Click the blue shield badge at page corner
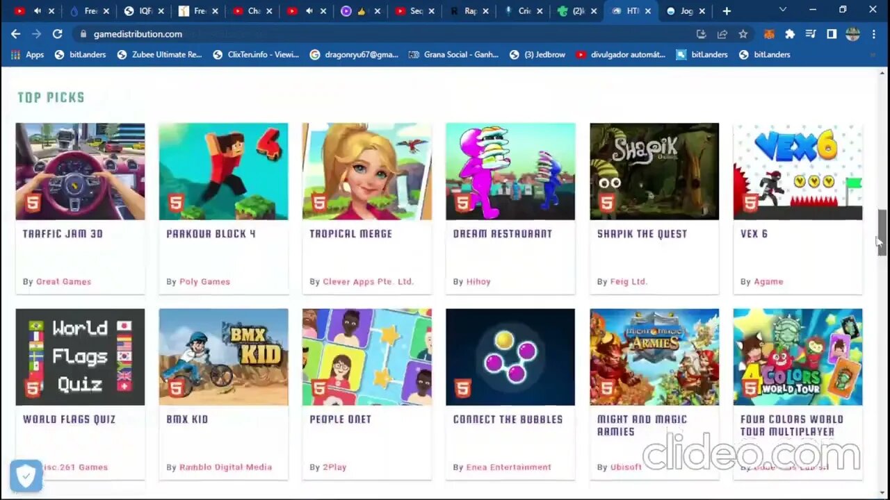 pyautogui.click(x=26, y=476)
